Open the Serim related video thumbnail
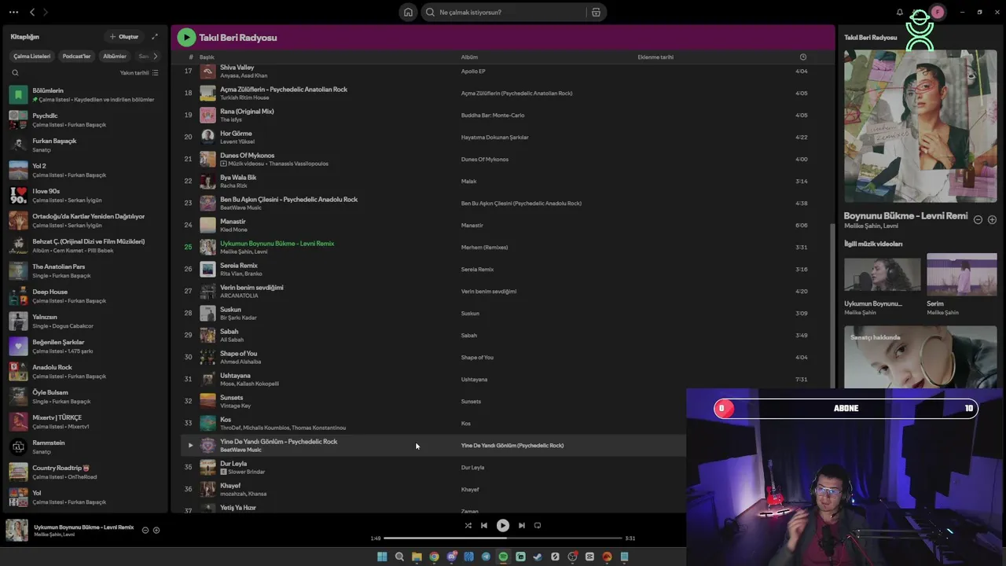The image size is (1006, 566). point(961,274)
